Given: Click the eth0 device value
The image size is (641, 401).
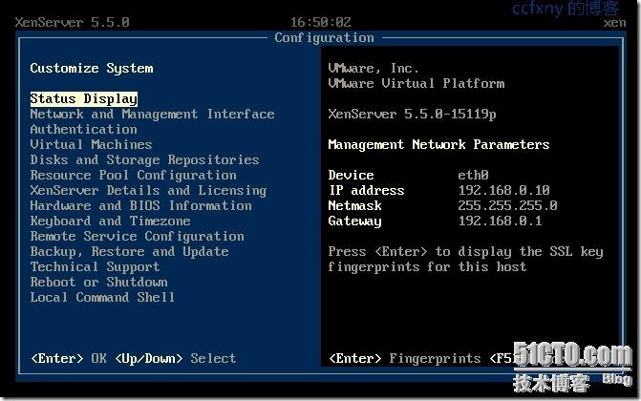Looking at the screenshot, I should (474, 176).
